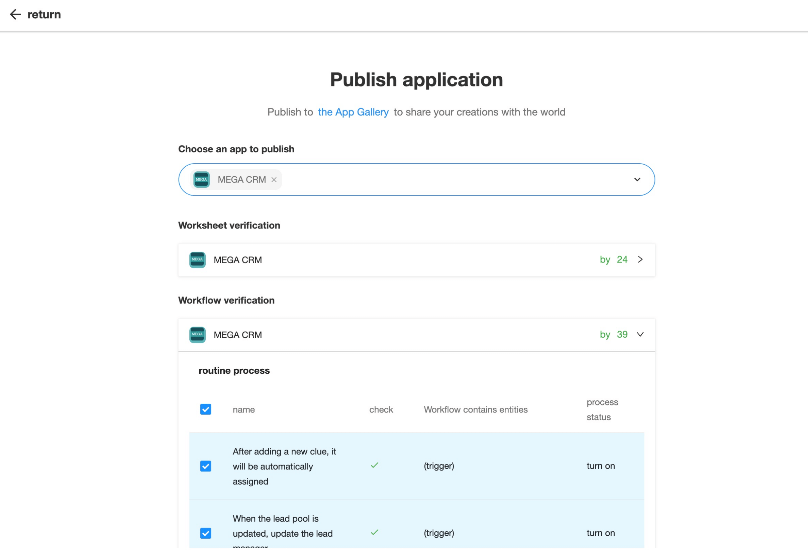Click green check mark for lead pool row
This screenshot has height=550, width=808.
[375, 533]
